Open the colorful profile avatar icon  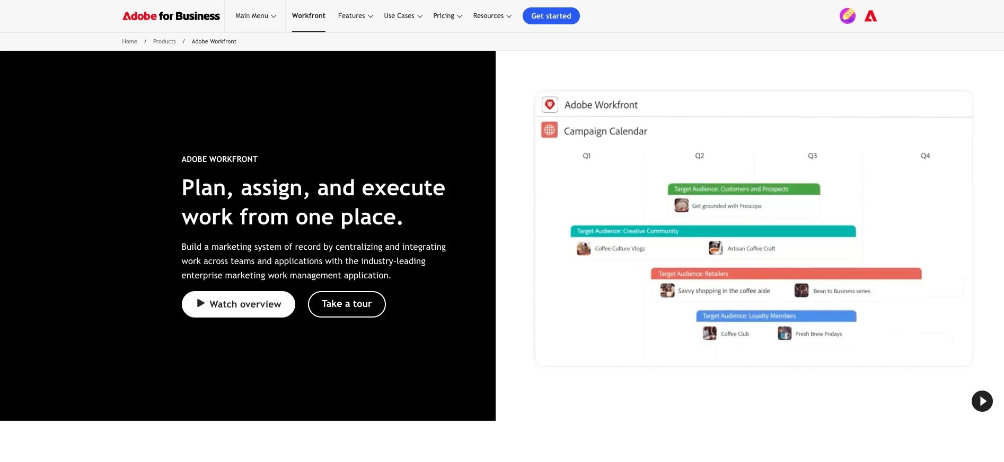point(848,16)
